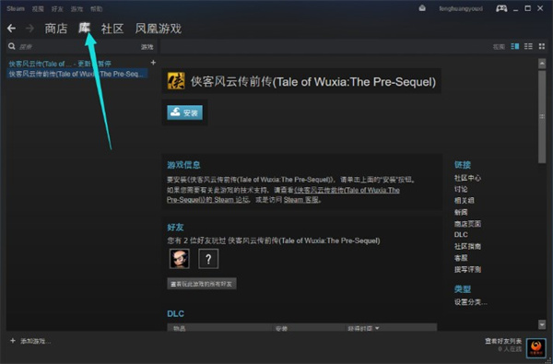Open first friend's avatar thumbnail

point(179,259)
